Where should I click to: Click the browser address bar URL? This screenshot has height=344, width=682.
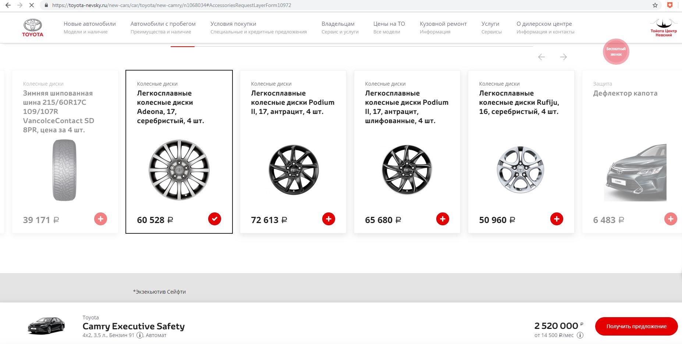pyautogui.click(x=171, y=5)
